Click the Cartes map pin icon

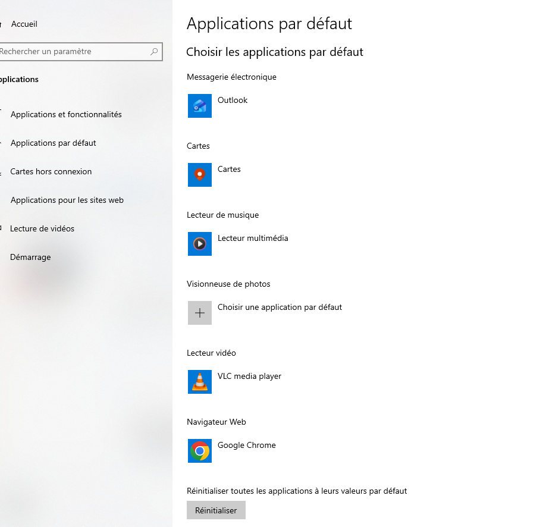[x=200, y=175]
